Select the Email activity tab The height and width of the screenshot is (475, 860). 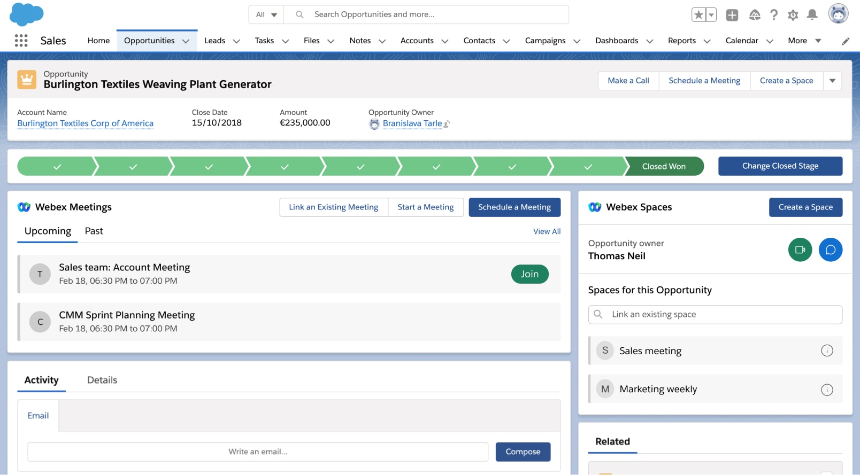click(38, 416)
